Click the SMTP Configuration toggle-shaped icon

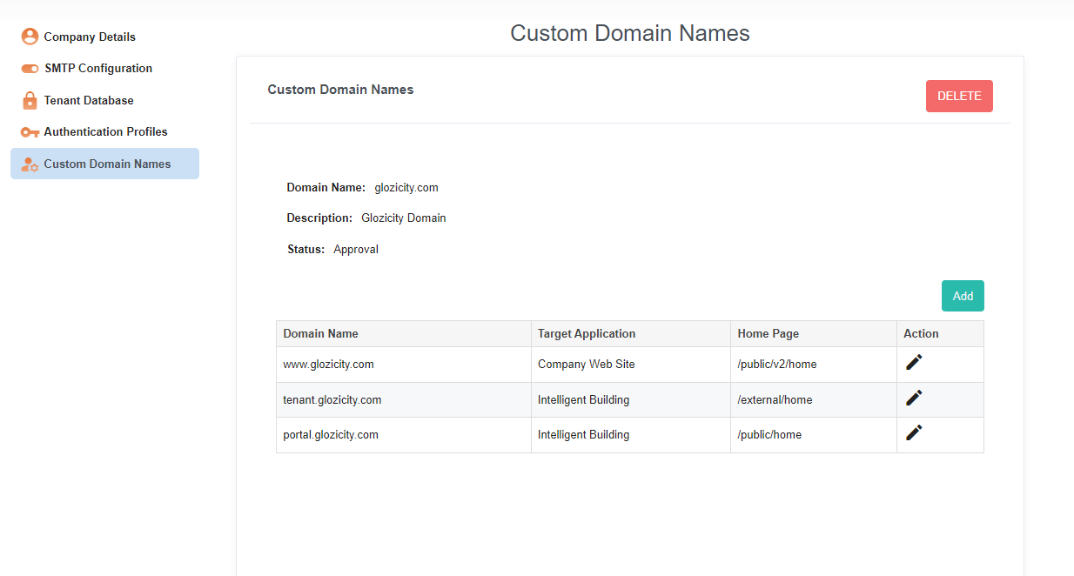[30, 69]
